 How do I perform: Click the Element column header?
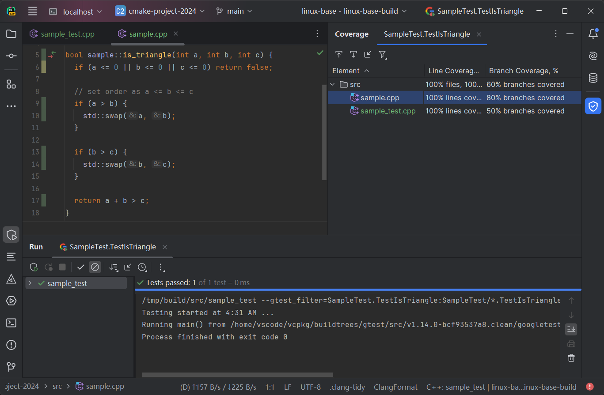(x=376, y=71)
